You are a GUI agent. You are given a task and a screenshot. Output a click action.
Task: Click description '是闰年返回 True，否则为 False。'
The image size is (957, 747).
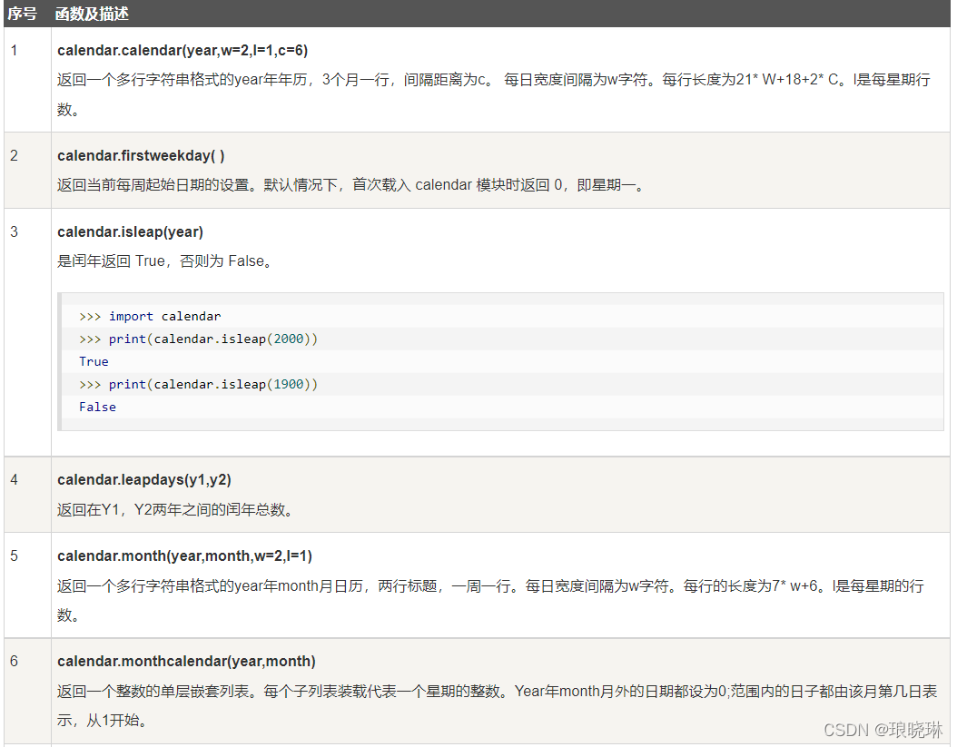164,261
